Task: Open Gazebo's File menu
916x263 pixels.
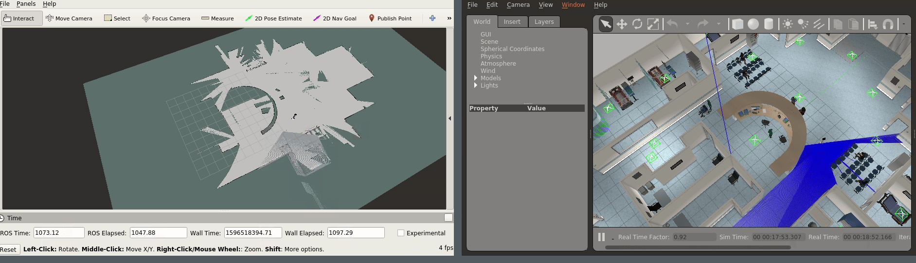Action: (472, 4)
